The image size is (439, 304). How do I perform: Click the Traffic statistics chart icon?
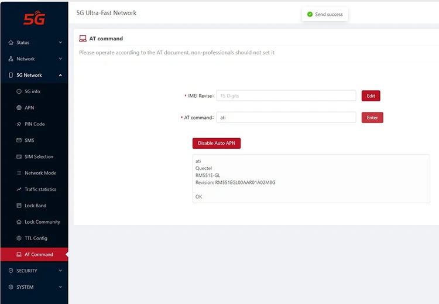(x=19, y=189)
